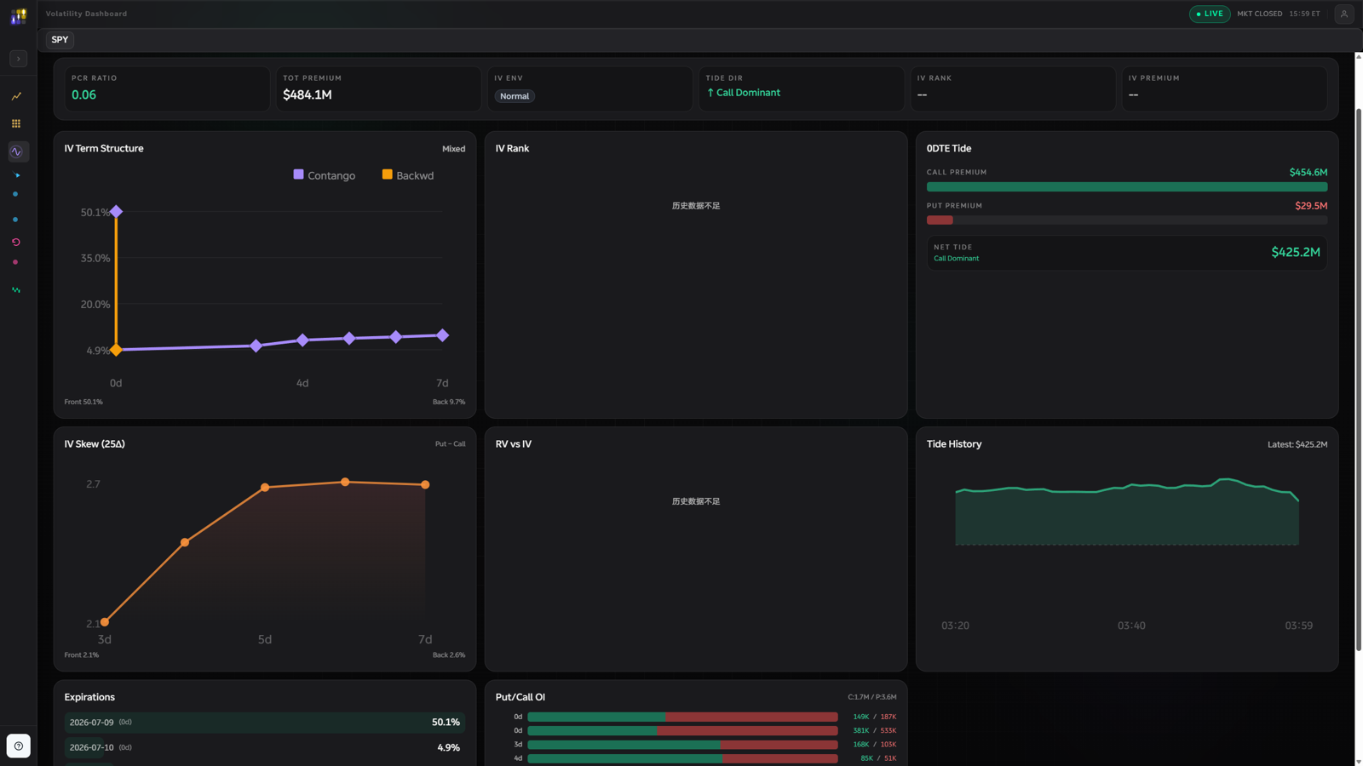The width and height of the screenshot is (1363, 766).
Task: Expand the sidebar with the chevron button
Action: click(x=19, y=59)
